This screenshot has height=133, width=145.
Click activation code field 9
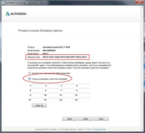[x=37, y=95]
